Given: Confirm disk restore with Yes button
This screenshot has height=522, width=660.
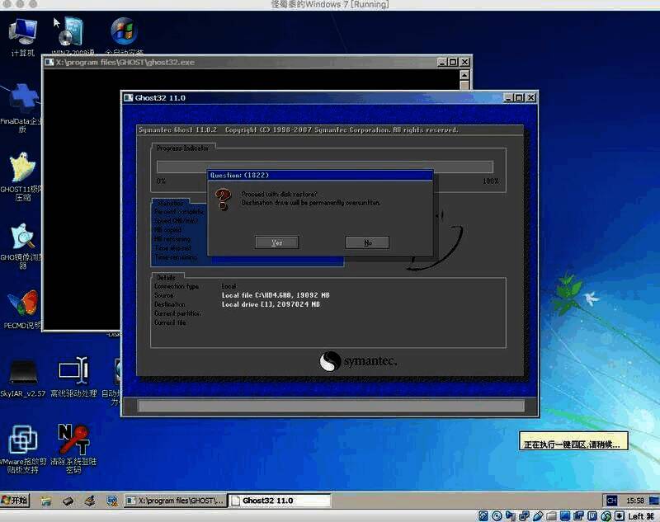Looking at the screenshot, I should pos(276,242).
